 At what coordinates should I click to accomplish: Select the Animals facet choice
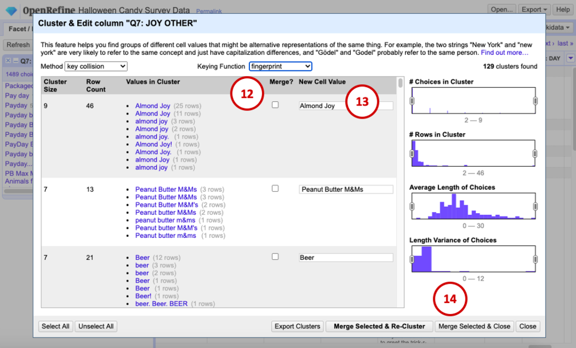point(19,181)
